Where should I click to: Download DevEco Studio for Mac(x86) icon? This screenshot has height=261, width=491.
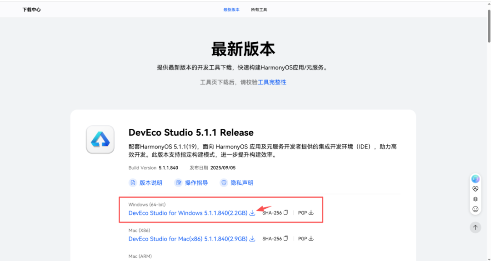252,239
